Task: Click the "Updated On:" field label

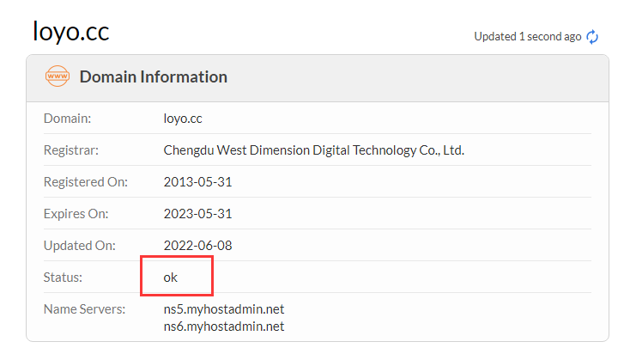Action: click(79, 246)
